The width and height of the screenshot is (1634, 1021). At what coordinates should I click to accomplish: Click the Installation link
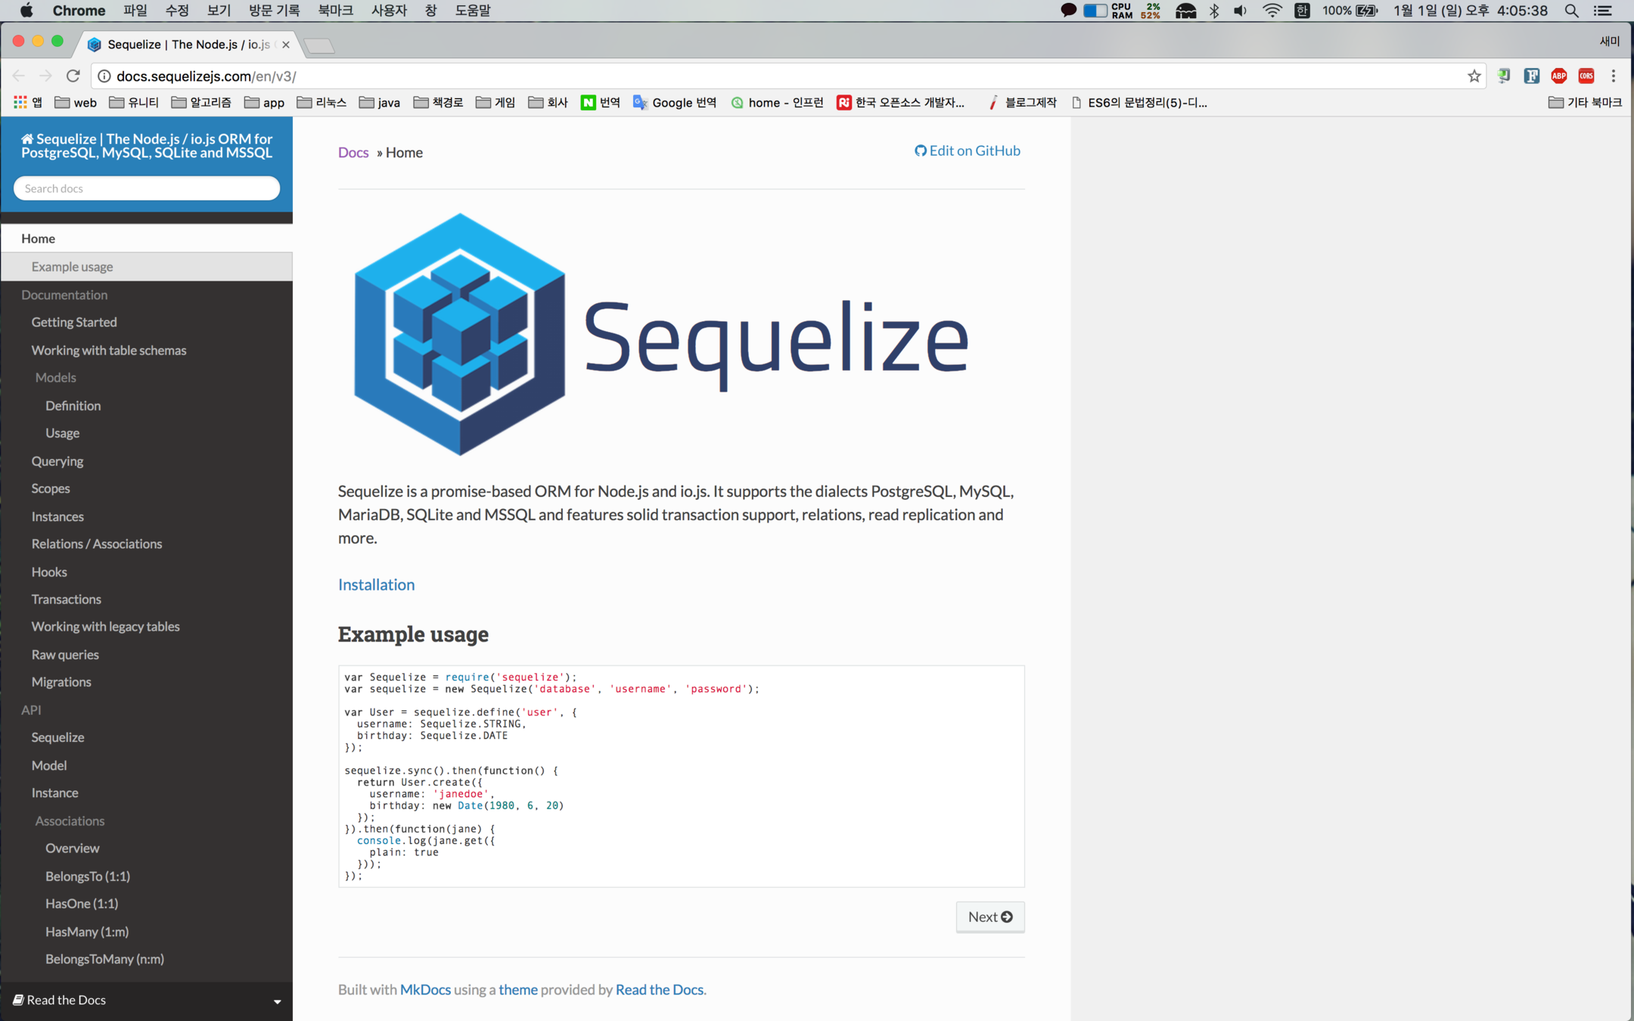(376, 585)
